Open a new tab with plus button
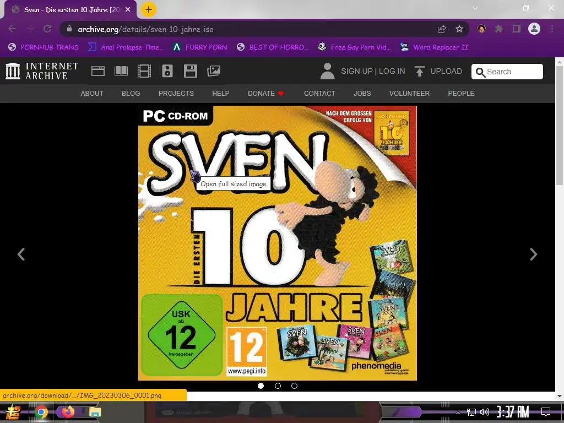Image resolution: width=564 pixels, height=423 pixels. point(149,9)
